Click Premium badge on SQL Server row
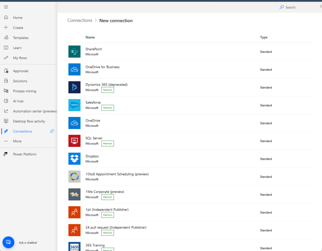322x251 pixels. (108, 143)
